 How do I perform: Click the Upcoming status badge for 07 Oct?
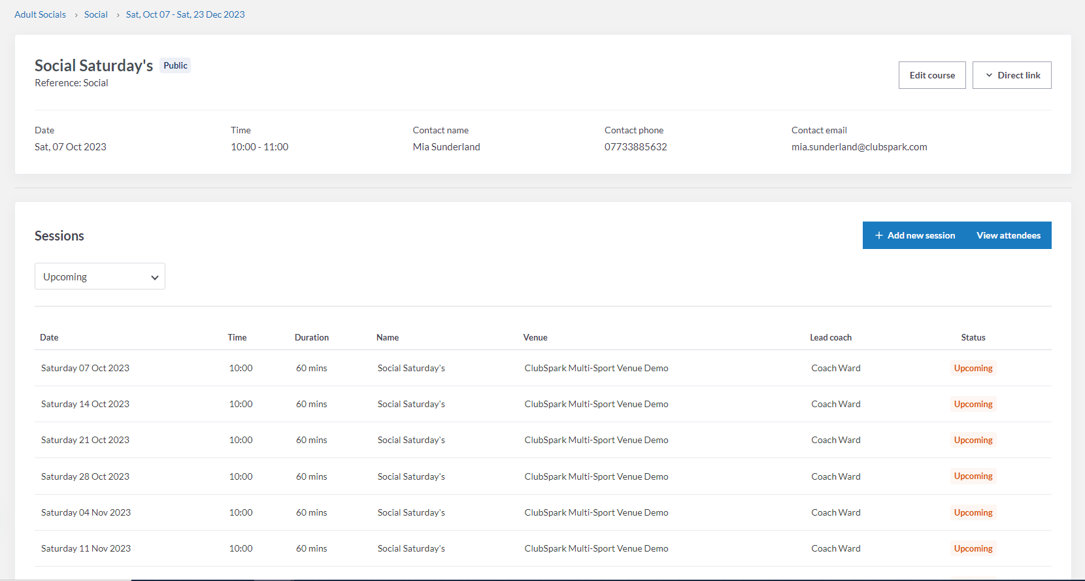pos(973,368)
